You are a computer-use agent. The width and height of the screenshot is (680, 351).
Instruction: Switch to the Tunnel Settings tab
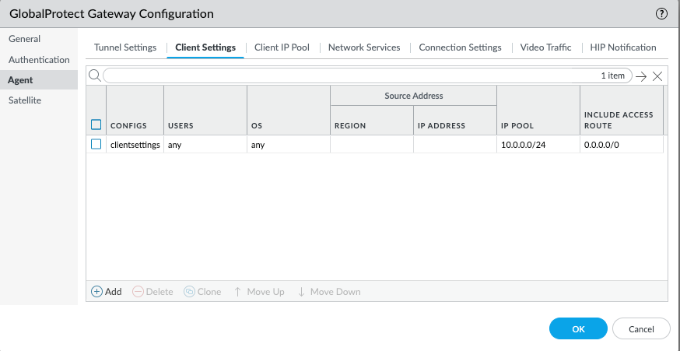pyautogui.click(x=125, y=47)
